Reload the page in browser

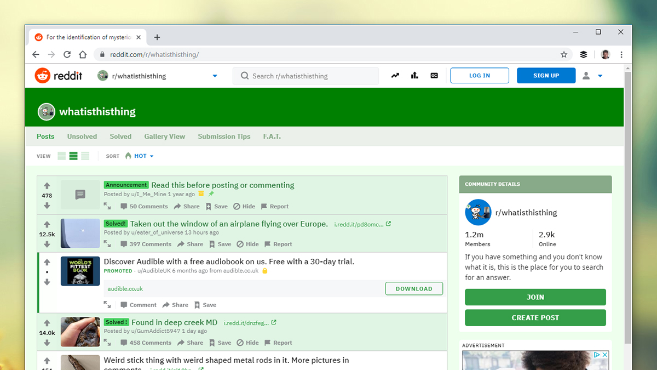[x=67, y=54]
